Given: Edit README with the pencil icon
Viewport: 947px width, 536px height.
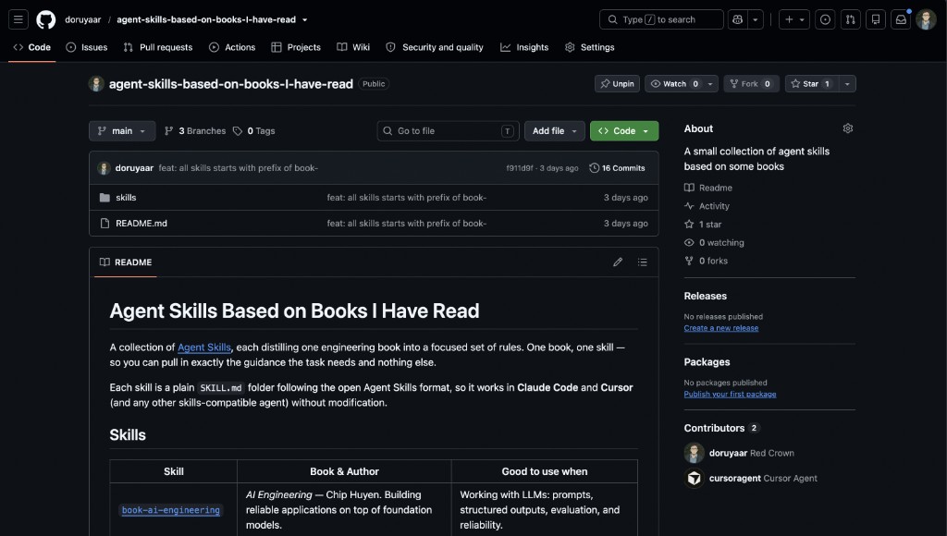Looking at the screenshot, I should [617, 262].
